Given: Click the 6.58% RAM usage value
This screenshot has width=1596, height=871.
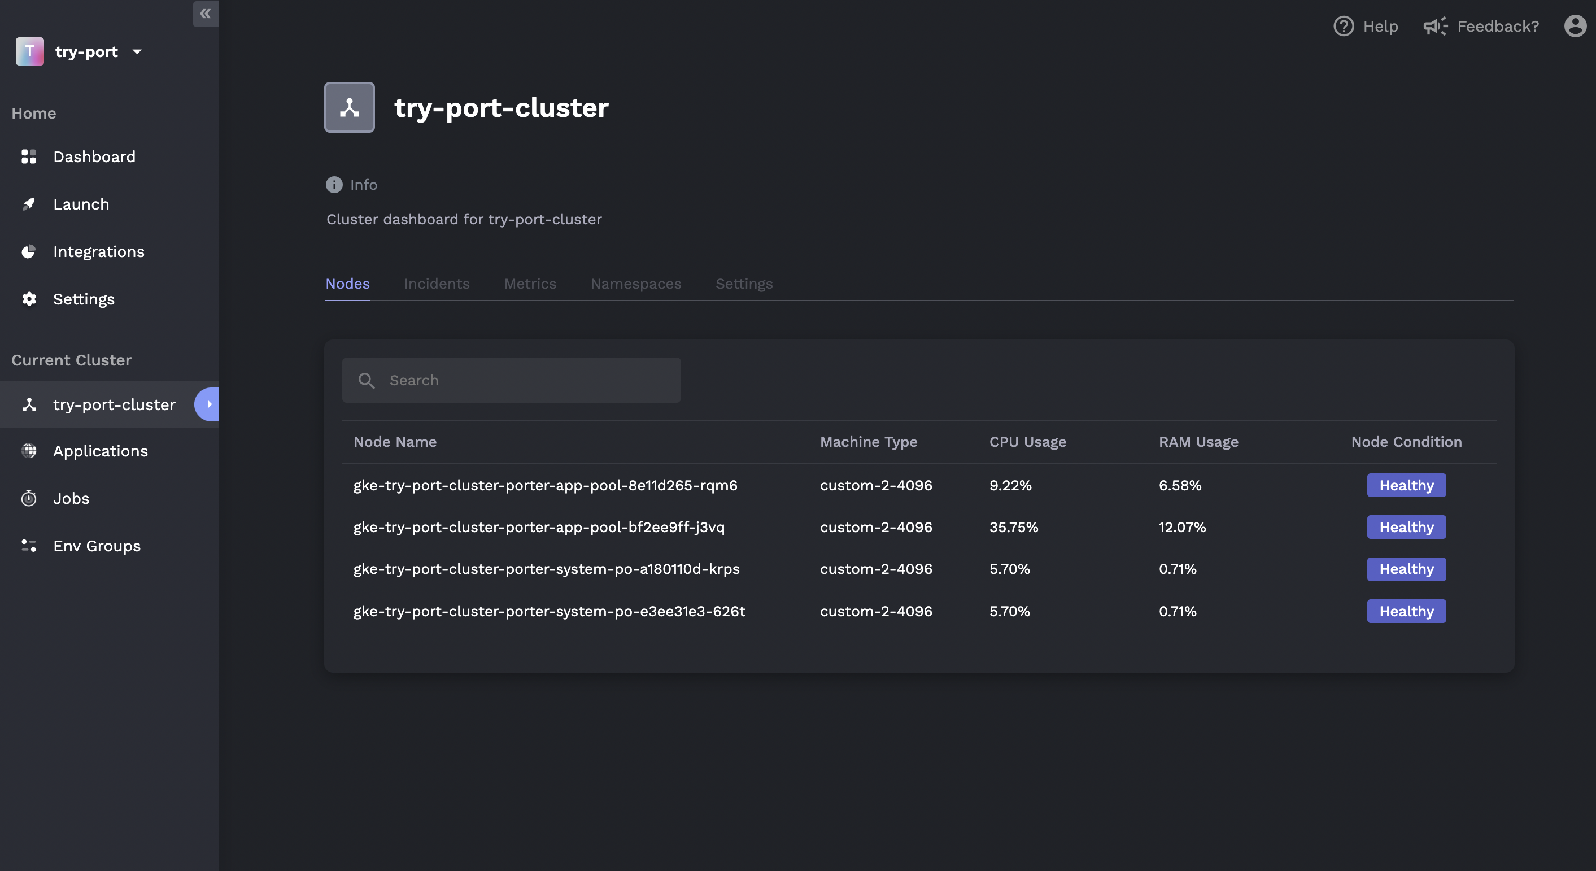Looking at the screenshot, I should tap(1180, 485).
